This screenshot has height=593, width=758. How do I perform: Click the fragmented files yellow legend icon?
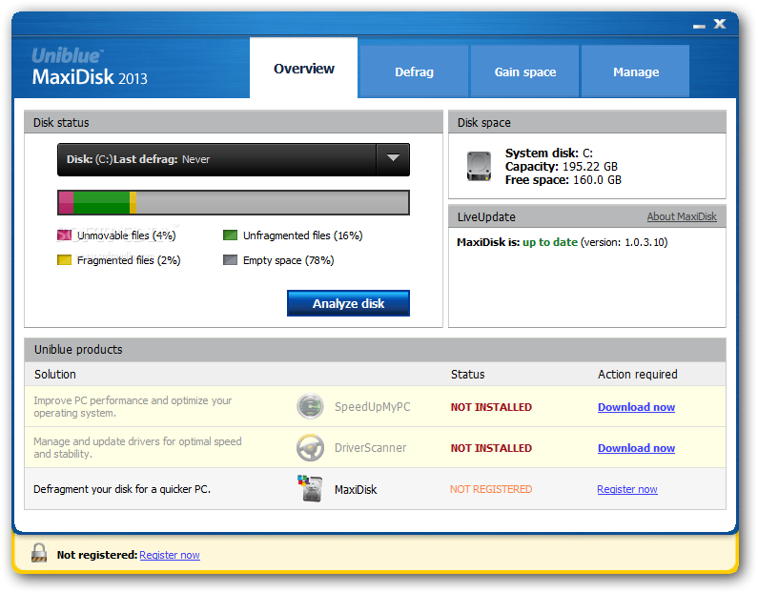click(x=65, y=260)
